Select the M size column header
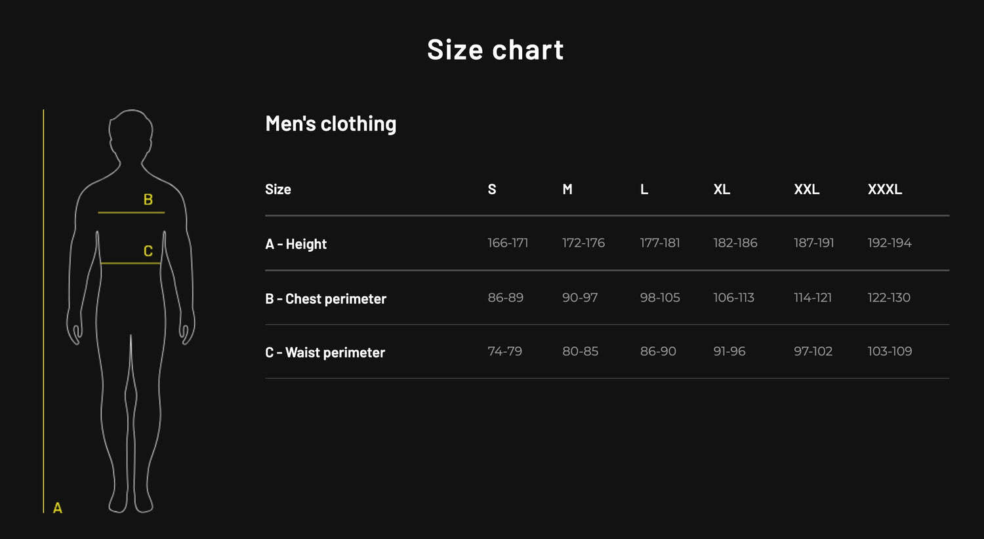Image resolution: width=984 pixels, height=539 pixels. coord(567,190)
